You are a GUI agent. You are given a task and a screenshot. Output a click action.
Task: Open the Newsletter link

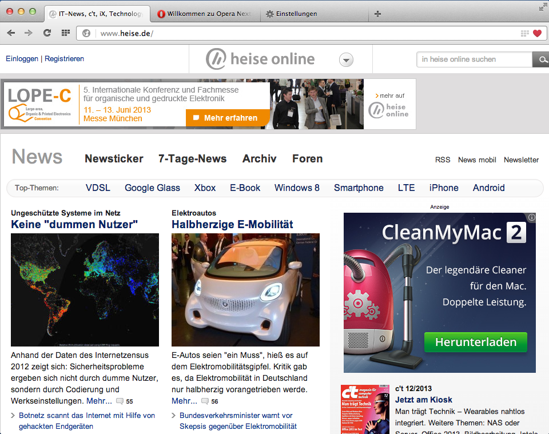click(521, 160)
